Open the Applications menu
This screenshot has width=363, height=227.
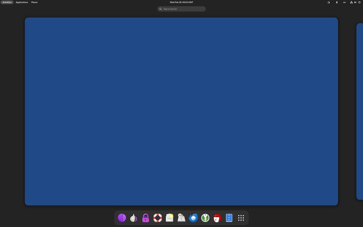point(22,2)
